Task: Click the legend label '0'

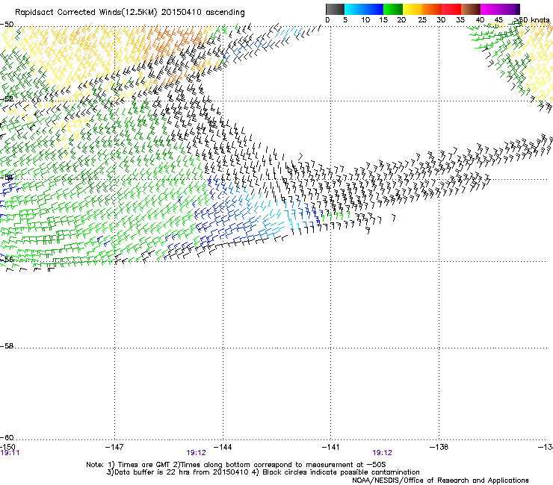Action: point(327,20)
